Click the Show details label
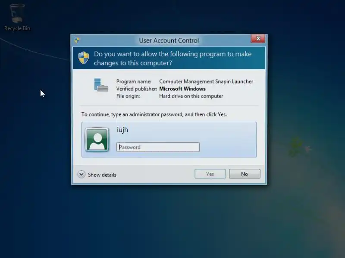Image resolution: width=345 pixels, height=258 pixels. 102,175
